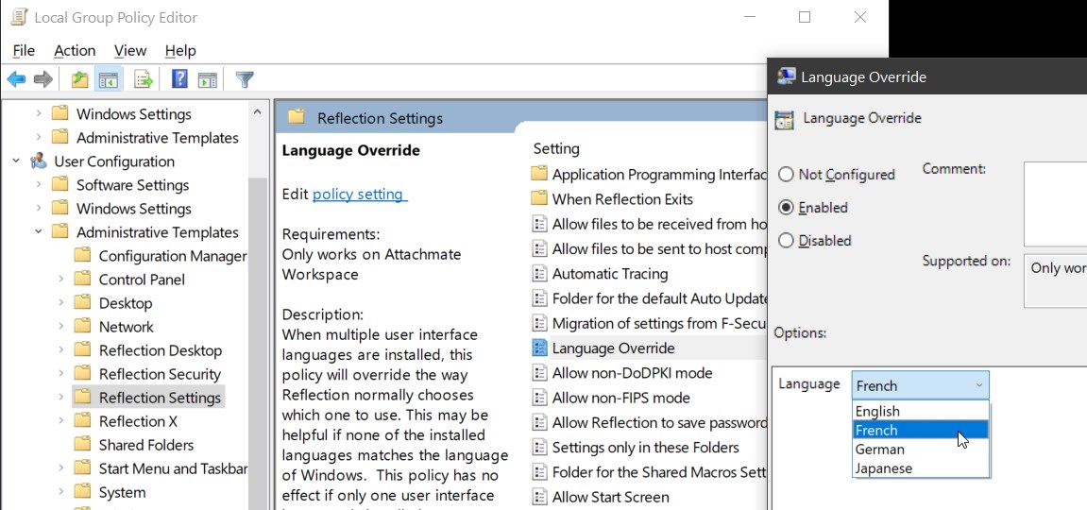1087x510 pixels.
Task: Click the Up One Level folder icon
Action: click(x=80, y=79)
